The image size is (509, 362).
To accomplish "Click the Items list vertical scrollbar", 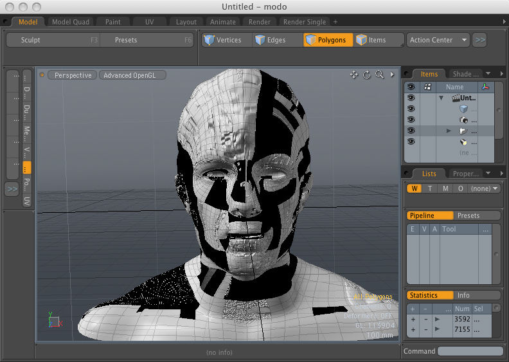I will (499, 111).
